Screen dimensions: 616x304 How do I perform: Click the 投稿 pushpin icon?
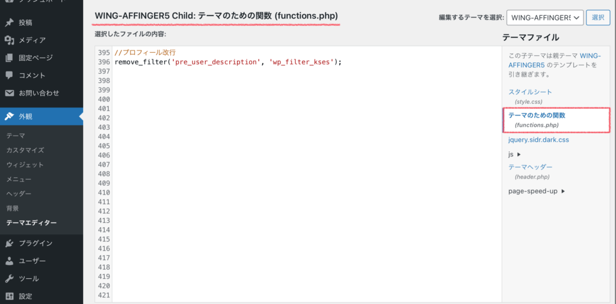tap(10, 22)
